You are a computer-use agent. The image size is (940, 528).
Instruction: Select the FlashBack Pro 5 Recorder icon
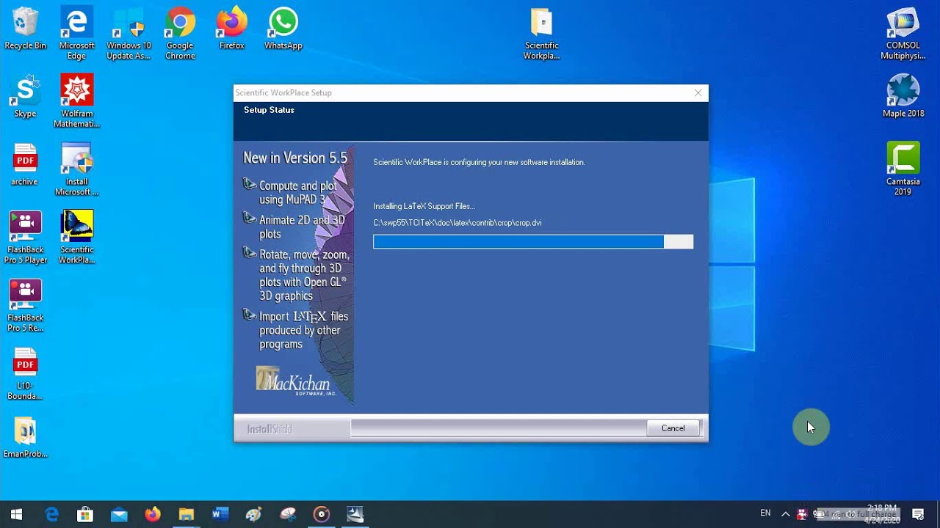[25, 306]
